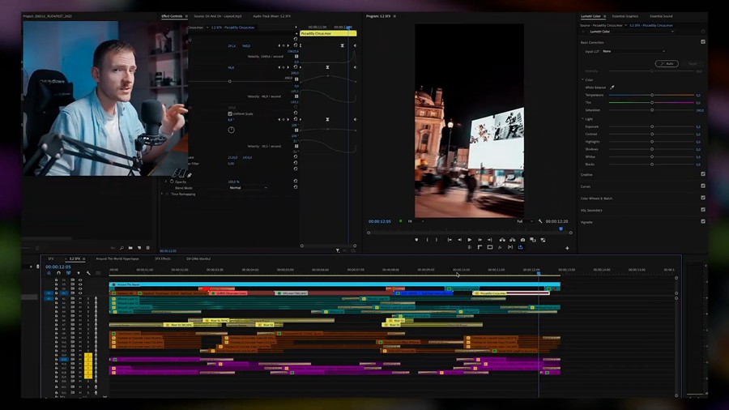Open the Blend Mode Normal dropdown
Viewport: 729px width, 410px height.
tap(247, 187)
